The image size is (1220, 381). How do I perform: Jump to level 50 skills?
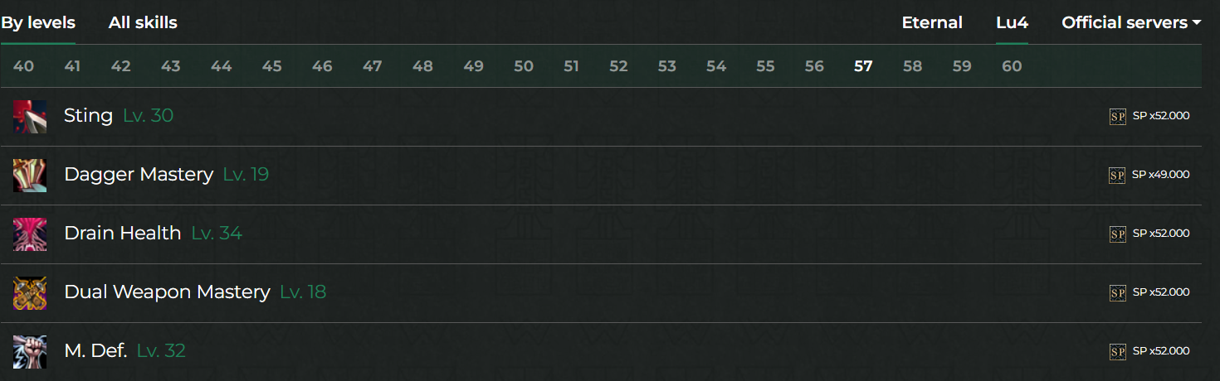coord(524,66)
